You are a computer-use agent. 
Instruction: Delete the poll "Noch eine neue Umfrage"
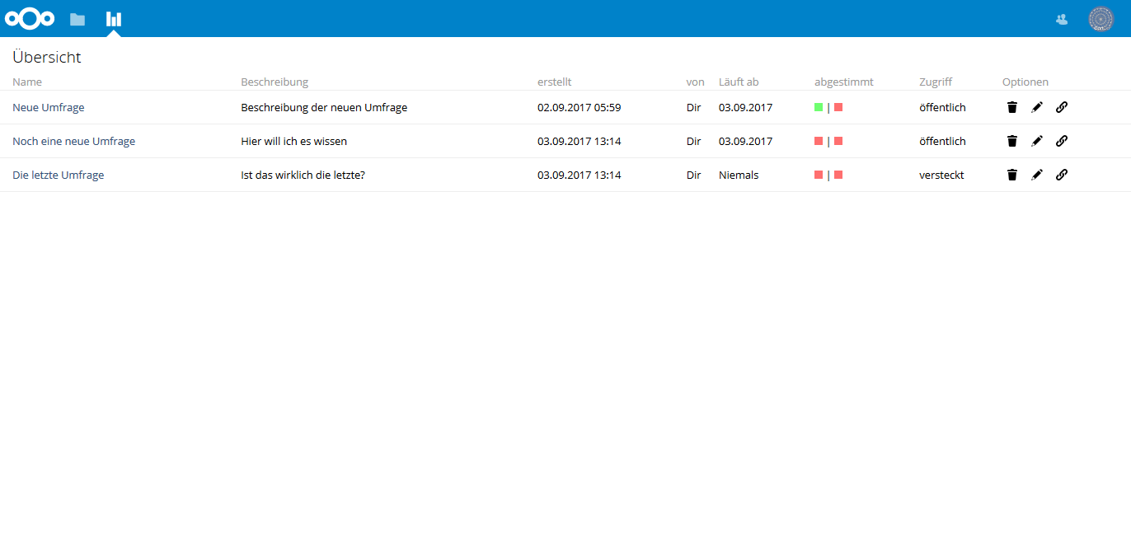1012,141
